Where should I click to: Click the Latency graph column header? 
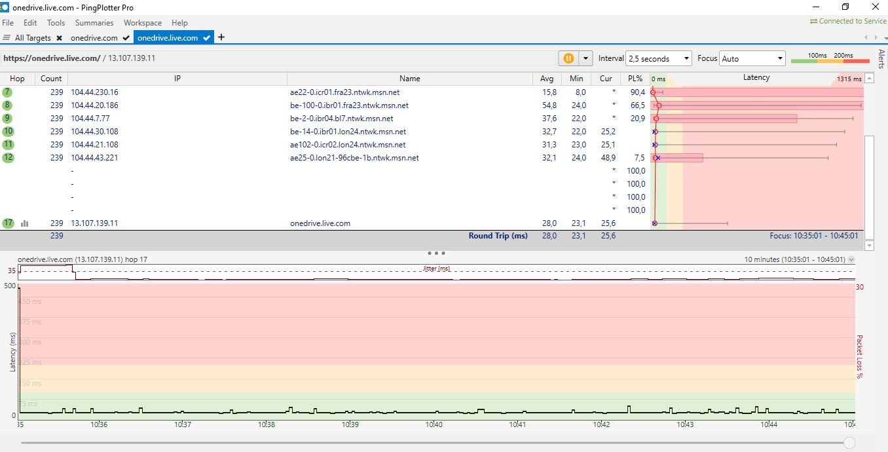click(756, 78)
